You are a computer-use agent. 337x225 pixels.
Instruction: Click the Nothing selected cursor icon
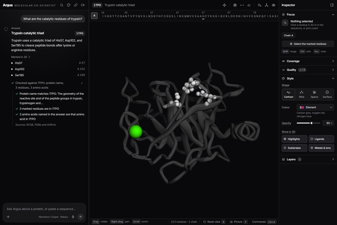click(x=285, y=23)
